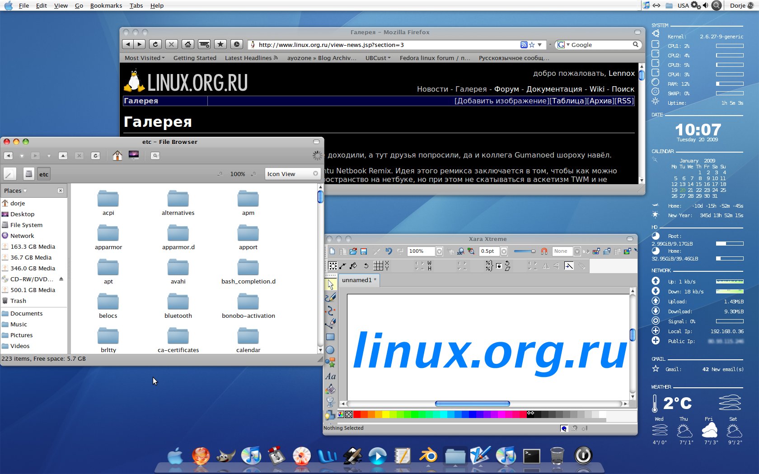Select the unnamed1 document tab in Xara
Image resolution: width=759 pixels, height=474 pixels.
point(359,280)
